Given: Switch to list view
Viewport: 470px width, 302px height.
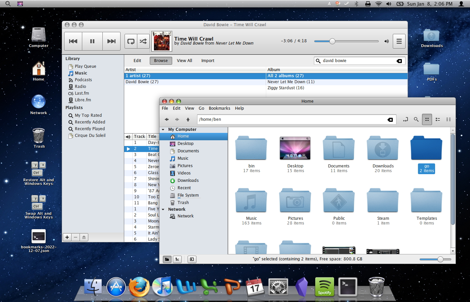Looking at the screenshot, I should pyautogui.click(x=438, y=119).
